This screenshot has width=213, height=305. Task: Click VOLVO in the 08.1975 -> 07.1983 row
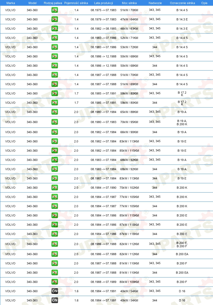(x=10, y=10)
